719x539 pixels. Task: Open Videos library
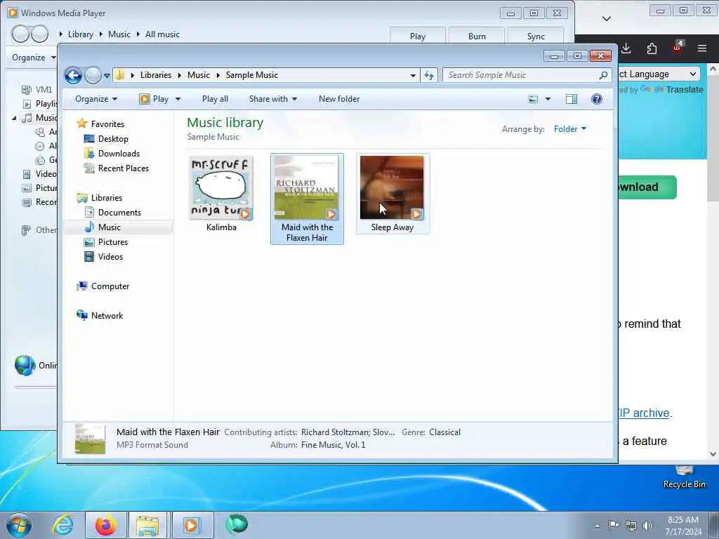(110, 257)
